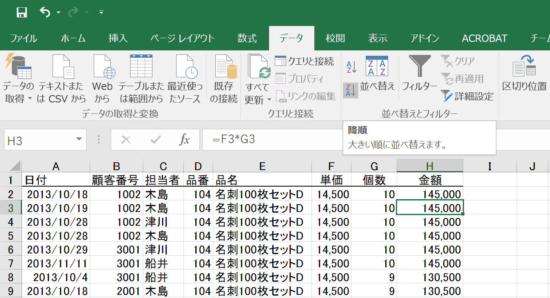Switch to the ホーム tab
Screen dimensions: 550x298
tap(73, 39)
